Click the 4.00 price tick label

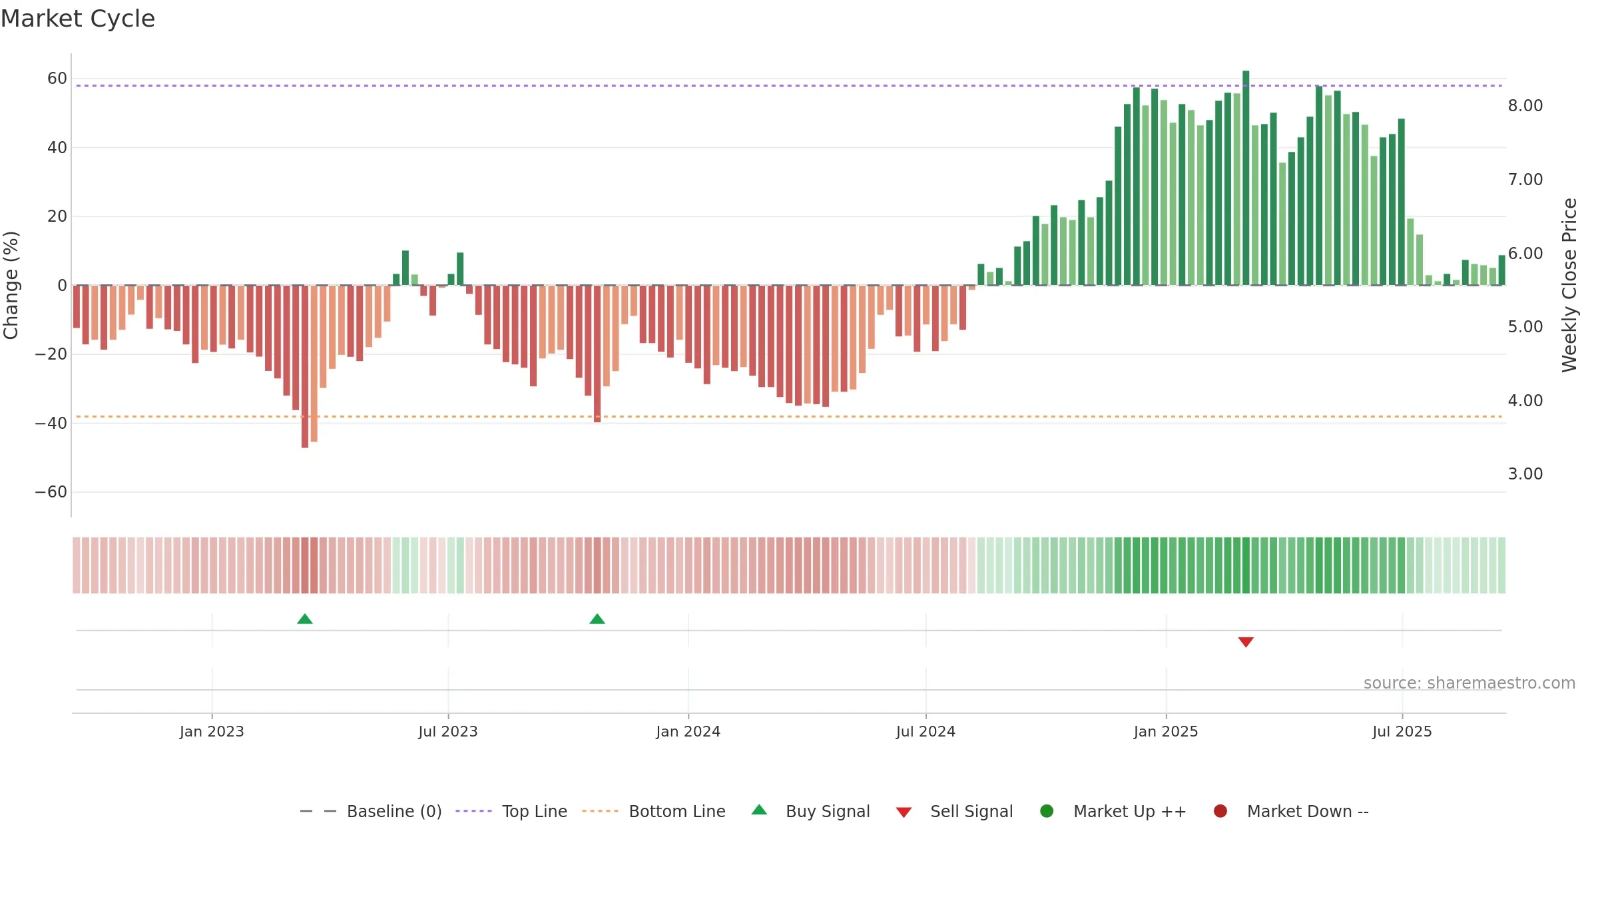click(1525, 401)
